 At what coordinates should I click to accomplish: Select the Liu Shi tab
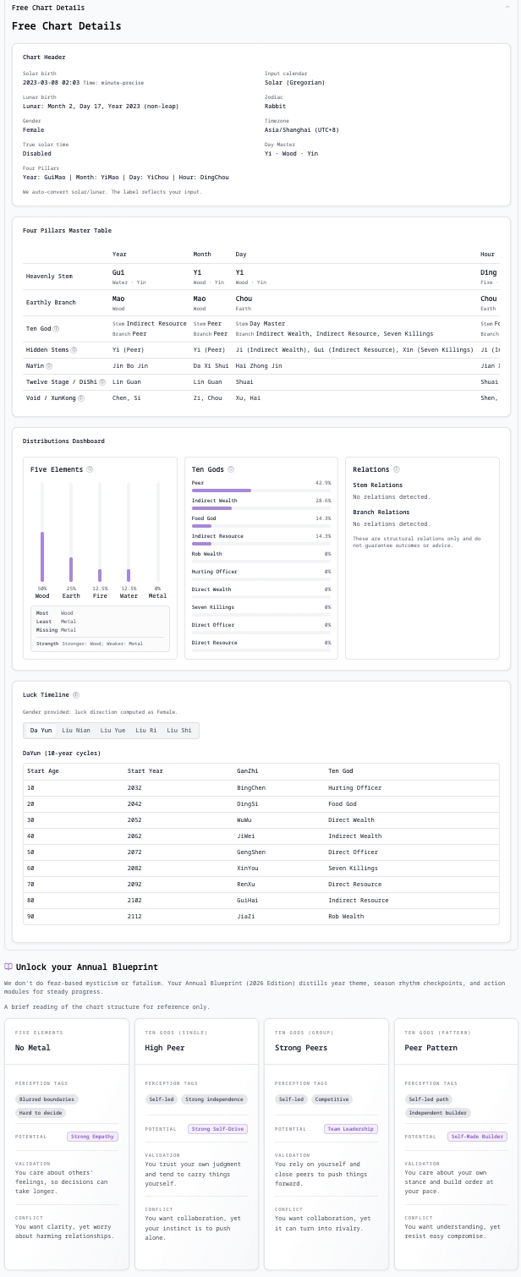click(x=178, y=730)
